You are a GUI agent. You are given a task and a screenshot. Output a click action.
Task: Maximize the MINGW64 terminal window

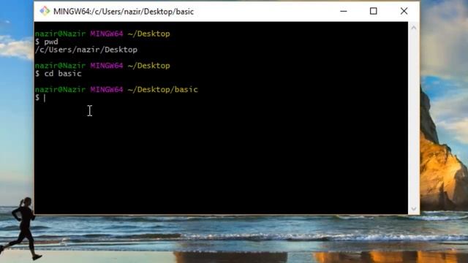[373, 11]
